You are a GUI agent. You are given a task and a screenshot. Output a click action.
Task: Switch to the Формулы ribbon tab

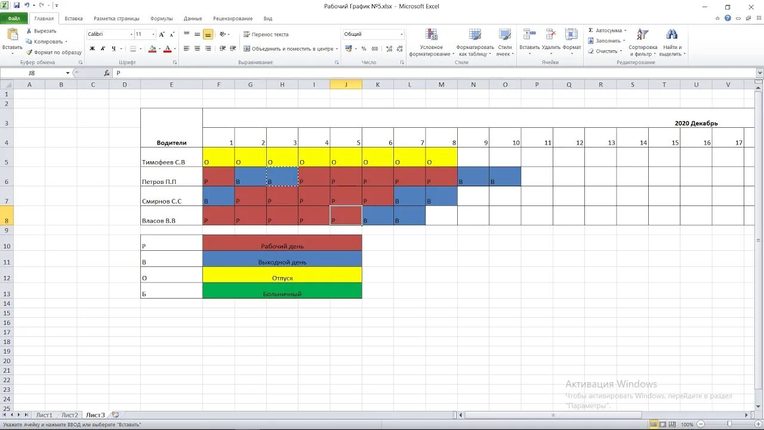[x=162, y=19]
